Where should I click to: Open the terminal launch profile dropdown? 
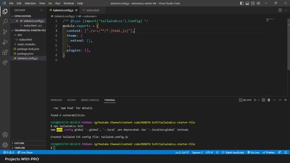point(259,100)
